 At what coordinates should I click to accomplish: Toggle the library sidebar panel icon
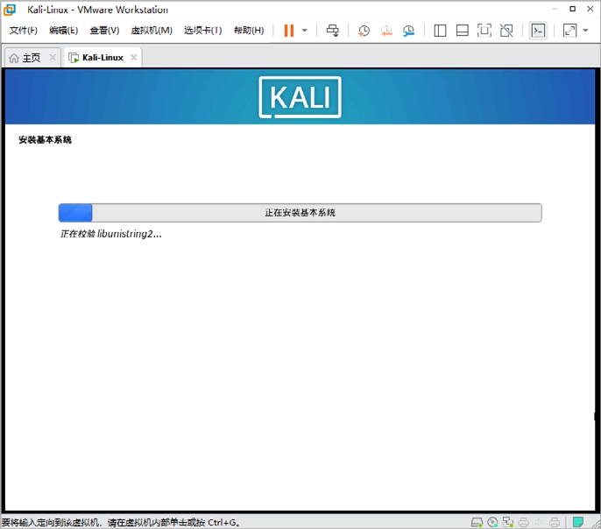(x=440, y=31)
